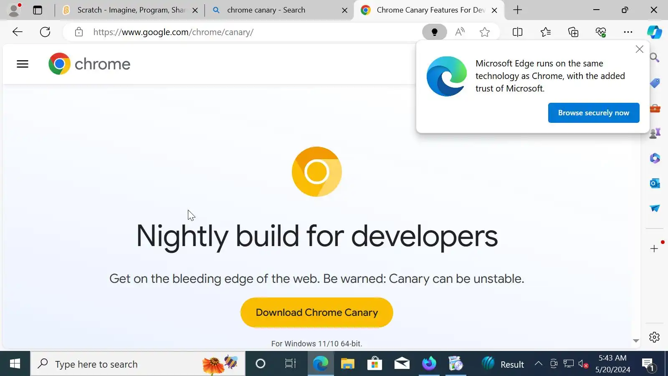Open sidebar Search tool
Image resolution: width=668 pixels, height=376 pixels.
(x=655, y=58)
